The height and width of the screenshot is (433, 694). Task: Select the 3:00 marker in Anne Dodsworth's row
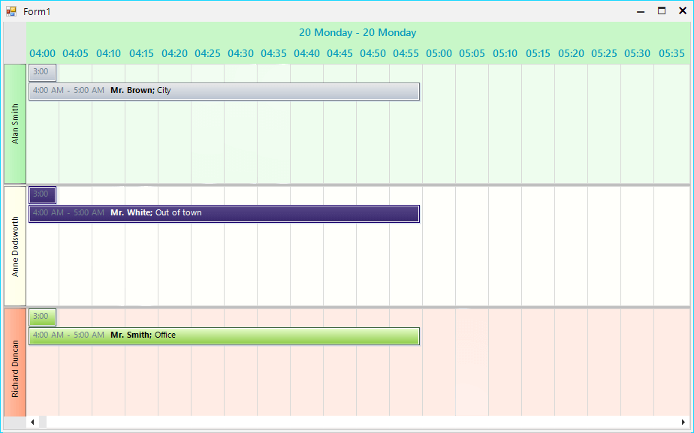click(x=42, y=194)
